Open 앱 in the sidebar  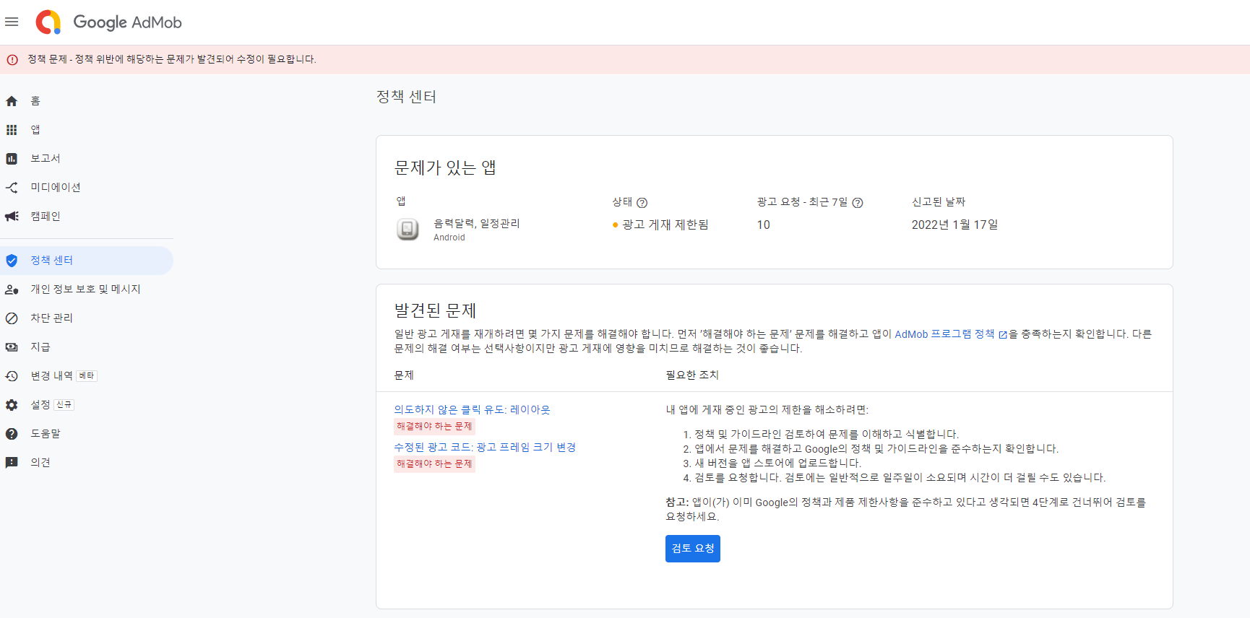coord(35,130)
